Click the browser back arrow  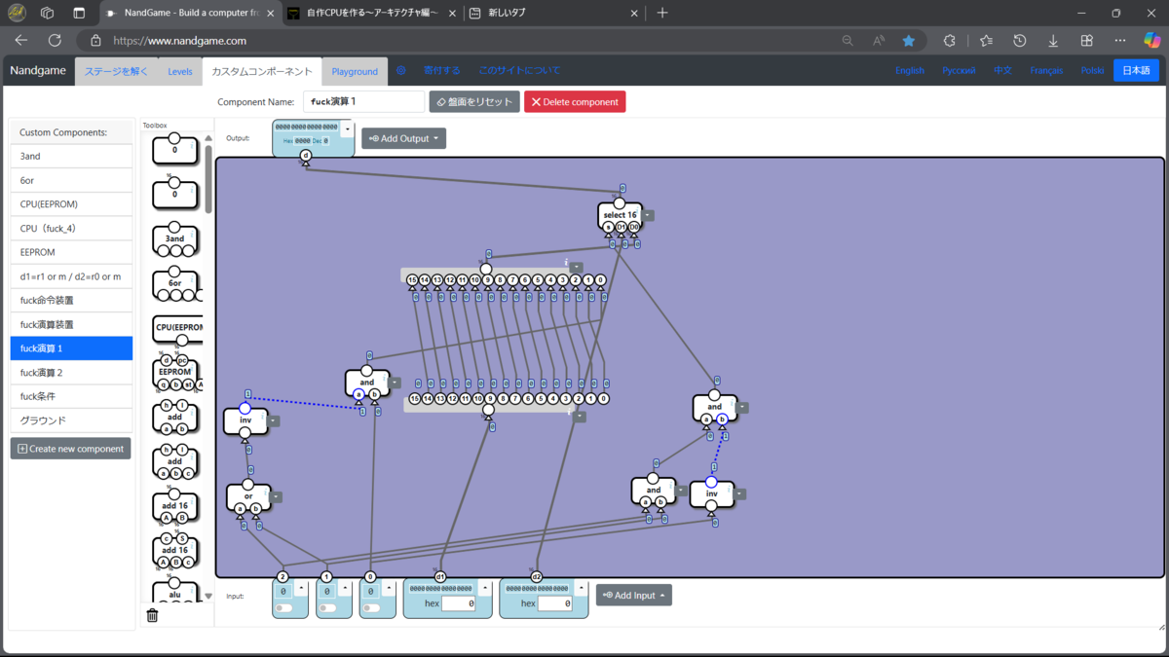pos(21,41)
